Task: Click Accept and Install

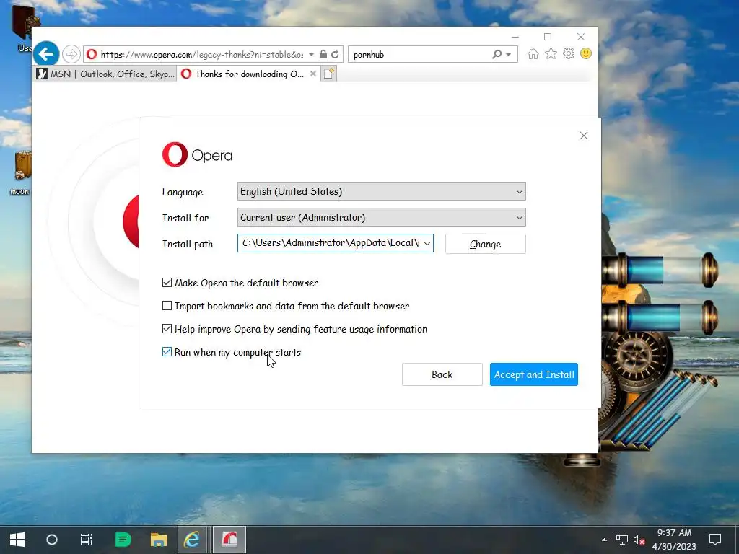Action: 533,374
